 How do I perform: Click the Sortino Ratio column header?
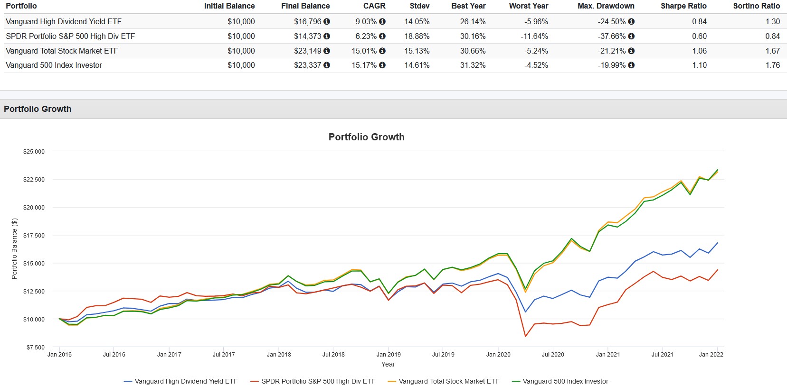(757, 6)
